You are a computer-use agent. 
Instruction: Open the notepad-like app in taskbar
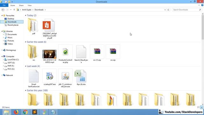53,112
